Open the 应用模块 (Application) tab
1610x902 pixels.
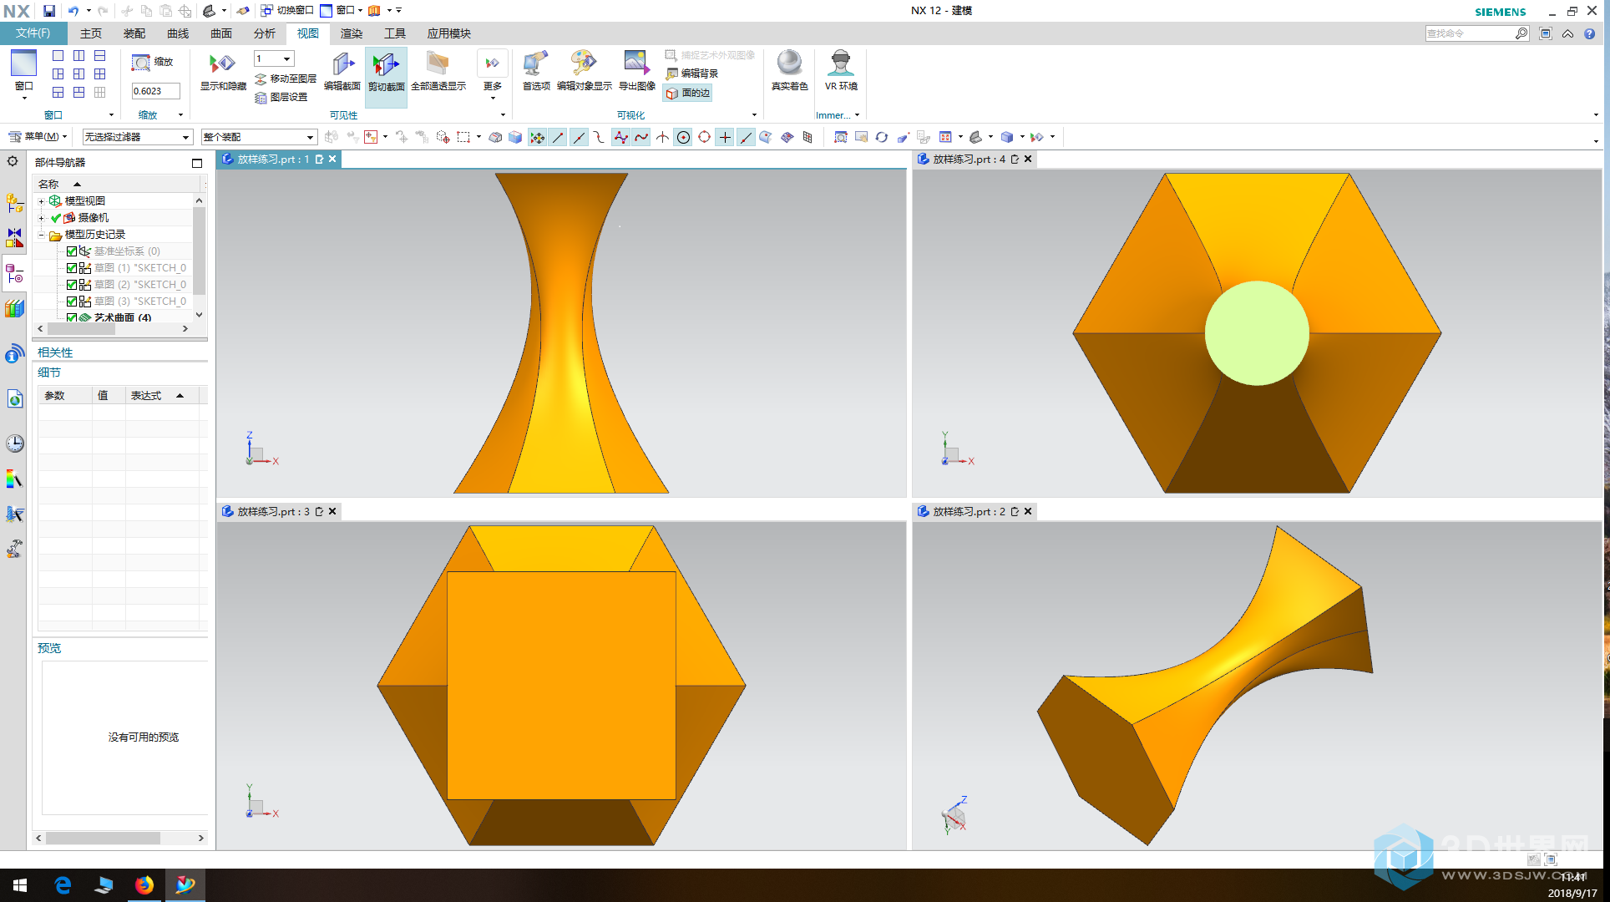448,33
